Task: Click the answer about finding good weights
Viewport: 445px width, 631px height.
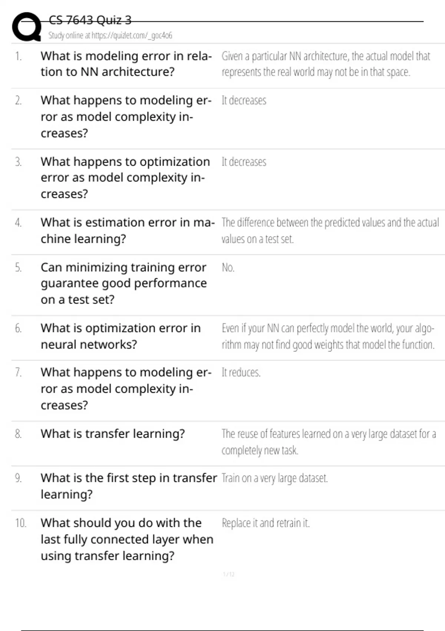Action: (x=328, y=336)
